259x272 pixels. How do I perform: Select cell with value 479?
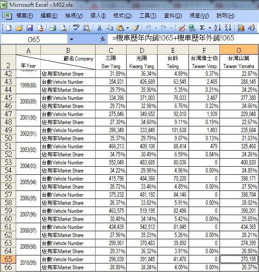[x=204, y=146]
